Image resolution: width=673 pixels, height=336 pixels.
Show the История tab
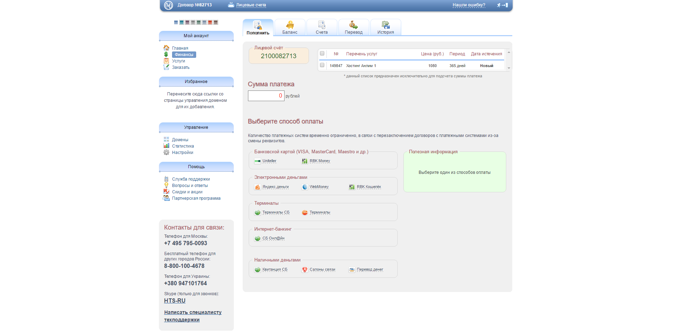coord(386,27)
